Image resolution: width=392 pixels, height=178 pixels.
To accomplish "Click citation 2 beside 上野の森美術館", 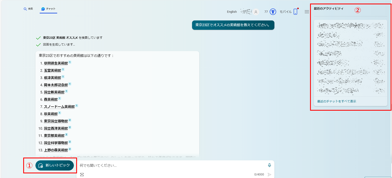I will [70, 149].
